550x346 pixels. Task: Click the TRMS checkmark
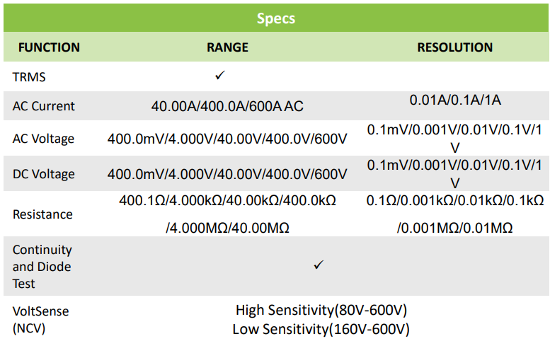(x=220, y=75)
